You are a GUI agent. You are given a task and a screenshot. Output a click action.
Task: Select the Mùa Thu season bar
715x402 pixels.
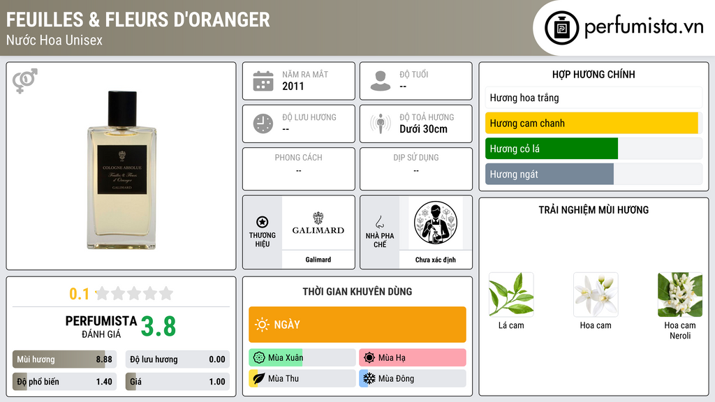pos(302,378)
